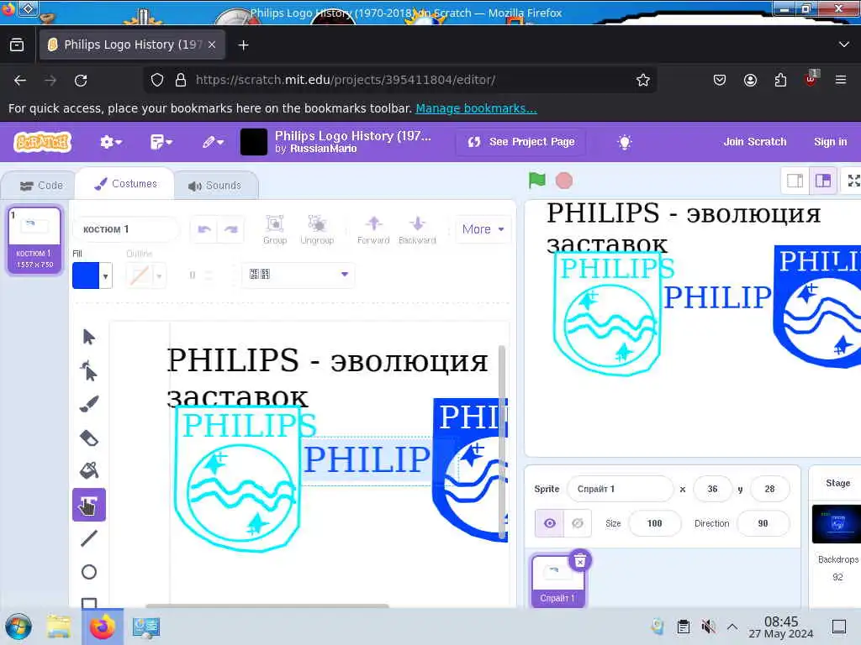The width and height of the screenshot is (861, 645).
Task: Switch to large stage layout
Action: 823,181
